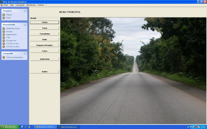
Task: Click the Saisie module button
Action: (x=45, y=28)
